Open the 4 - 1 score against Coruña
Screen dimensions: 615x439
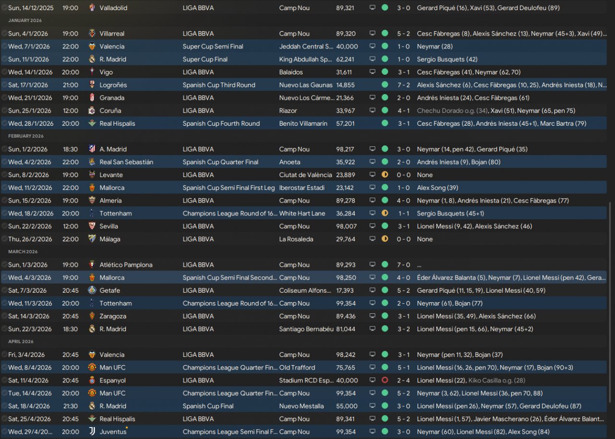tap(404, 111)
